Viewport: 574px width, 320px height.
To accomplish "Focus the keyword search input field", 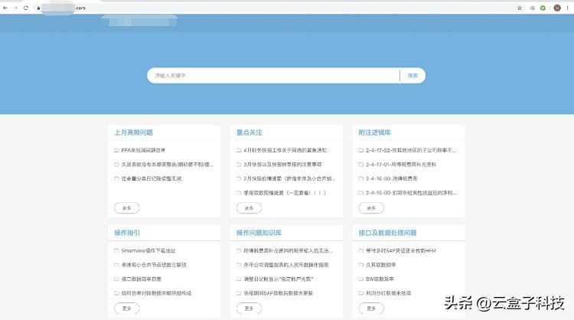I will (x=275, y=76).
